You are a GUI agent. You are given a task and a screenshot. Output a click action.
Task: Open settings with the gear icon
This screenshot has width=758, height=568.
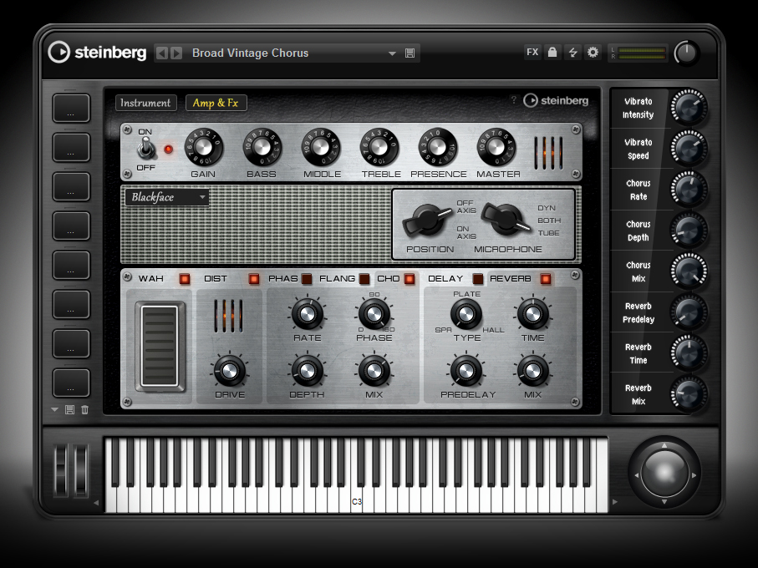tap(593, 52)
